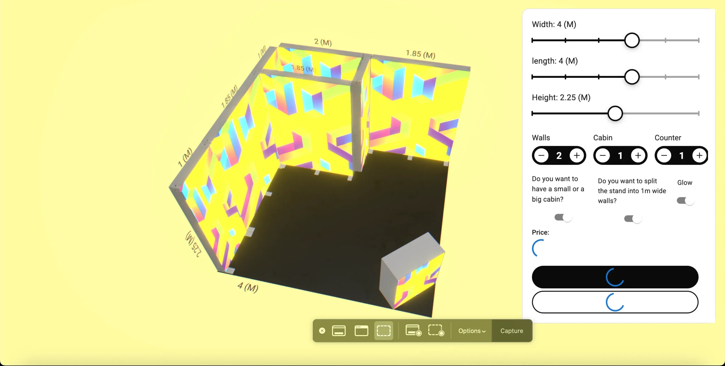This screenshot has width=725, height=366.
Task: Open the Options dropdown in capture toolbar
Action: pyautogui.click(x=472, y=331)
